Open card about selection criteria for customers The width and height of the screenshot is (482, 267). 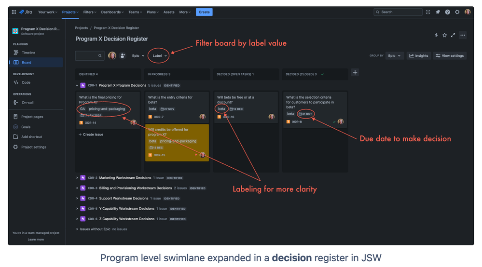pos(315,109)
